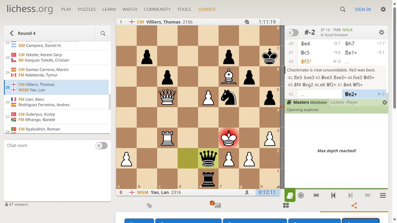Open the opening explorer settings dropdown
397x223 pixels.
click(384, 102)
